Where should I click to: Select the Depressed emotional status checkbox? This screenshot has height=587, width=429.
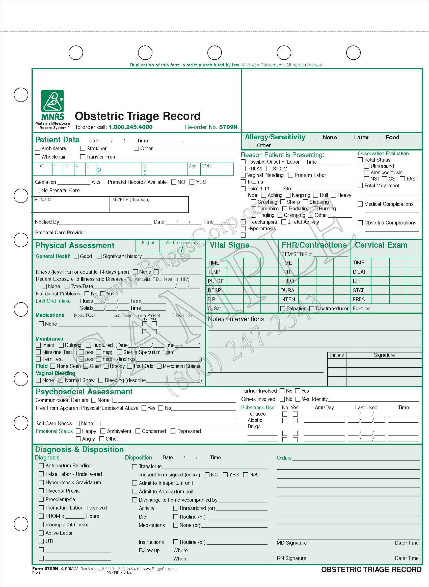(x=173, y=431)
